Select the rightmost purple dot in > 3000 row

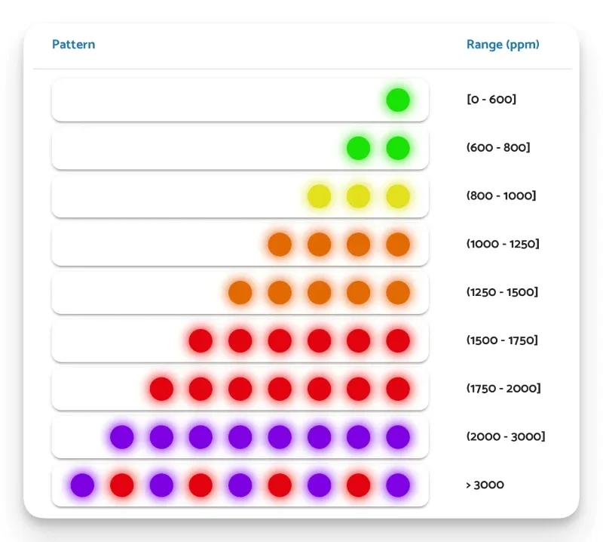(397, 485)
